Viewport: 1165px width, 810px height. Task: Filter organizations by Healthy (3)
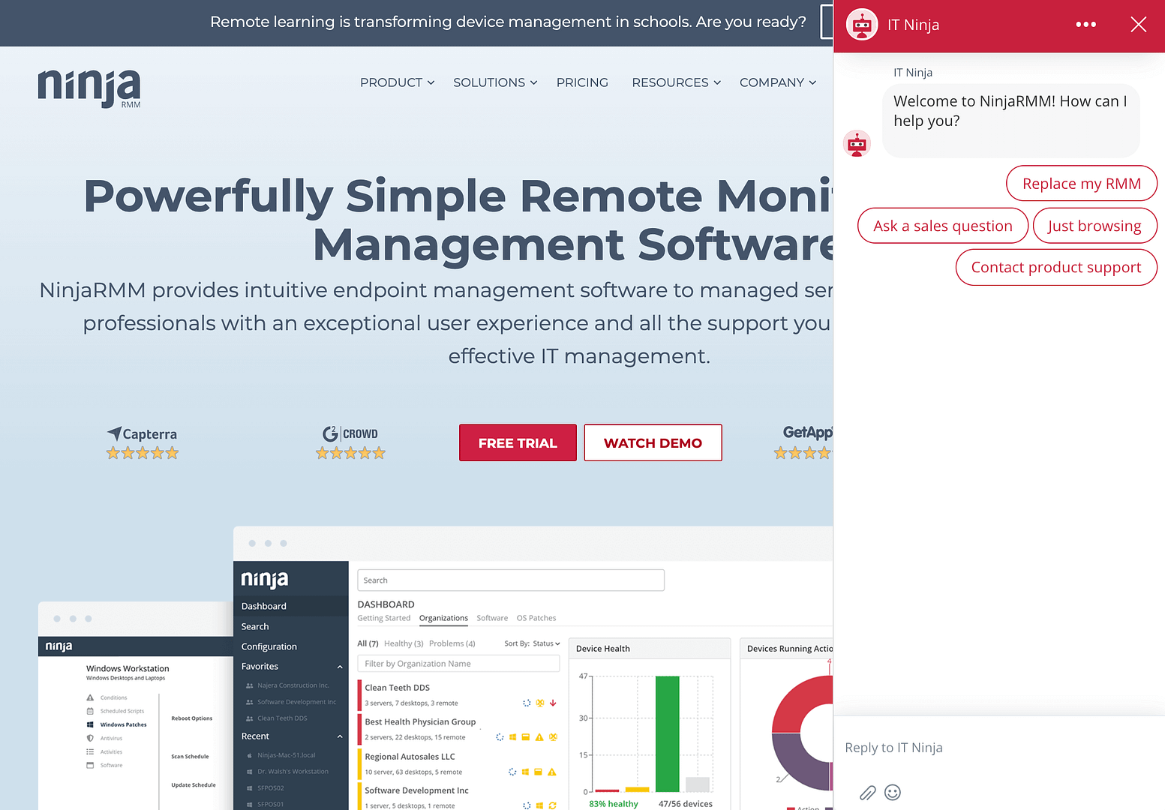[404, 643]
